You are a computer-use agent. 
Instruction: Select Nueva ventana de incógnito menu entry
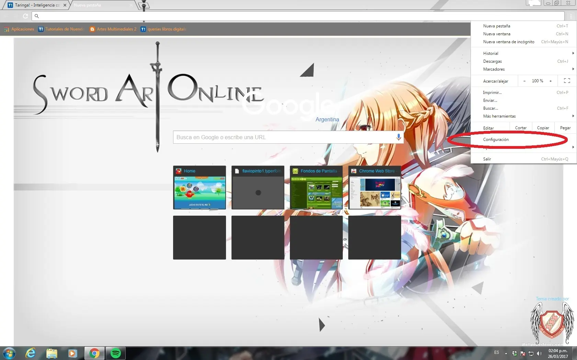[524, 42]
